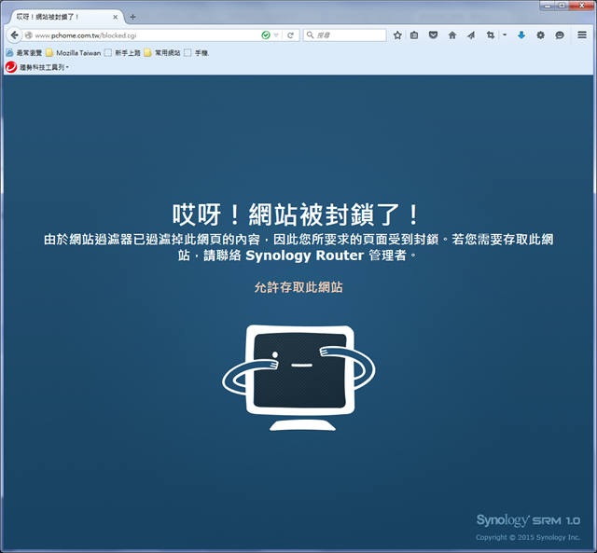Open the 最常瀏覽 bookmark
Viewport: 597px width, 553px height.
click(x=24, y=53)
